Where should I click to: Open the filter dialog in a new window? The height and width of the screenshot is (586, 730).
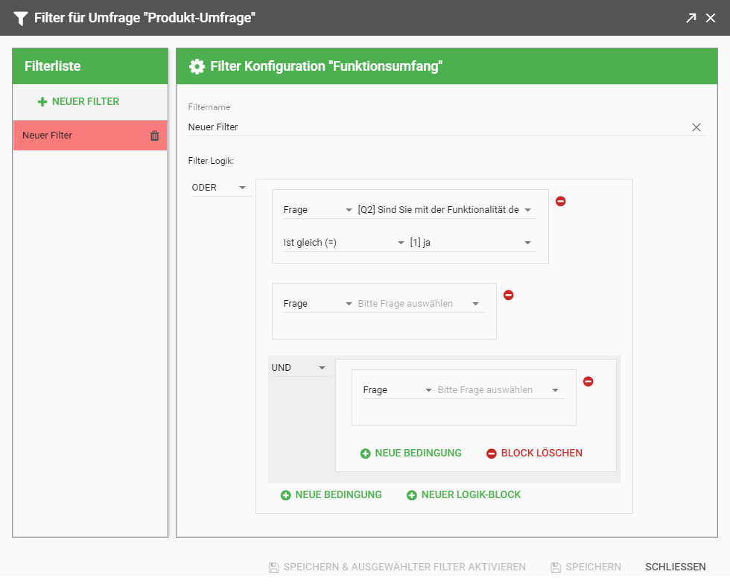[691, 18]
